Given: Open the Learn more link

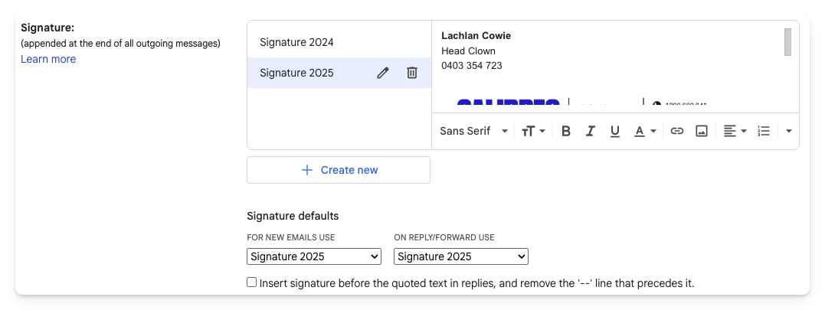Looking at the screenshot, I should 48,59.
